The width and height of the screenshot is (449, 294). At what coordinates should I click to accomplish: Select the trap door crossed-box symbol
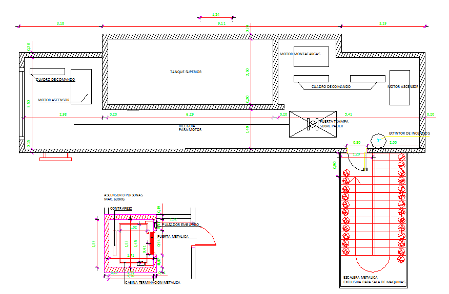(x=313, y=124)
